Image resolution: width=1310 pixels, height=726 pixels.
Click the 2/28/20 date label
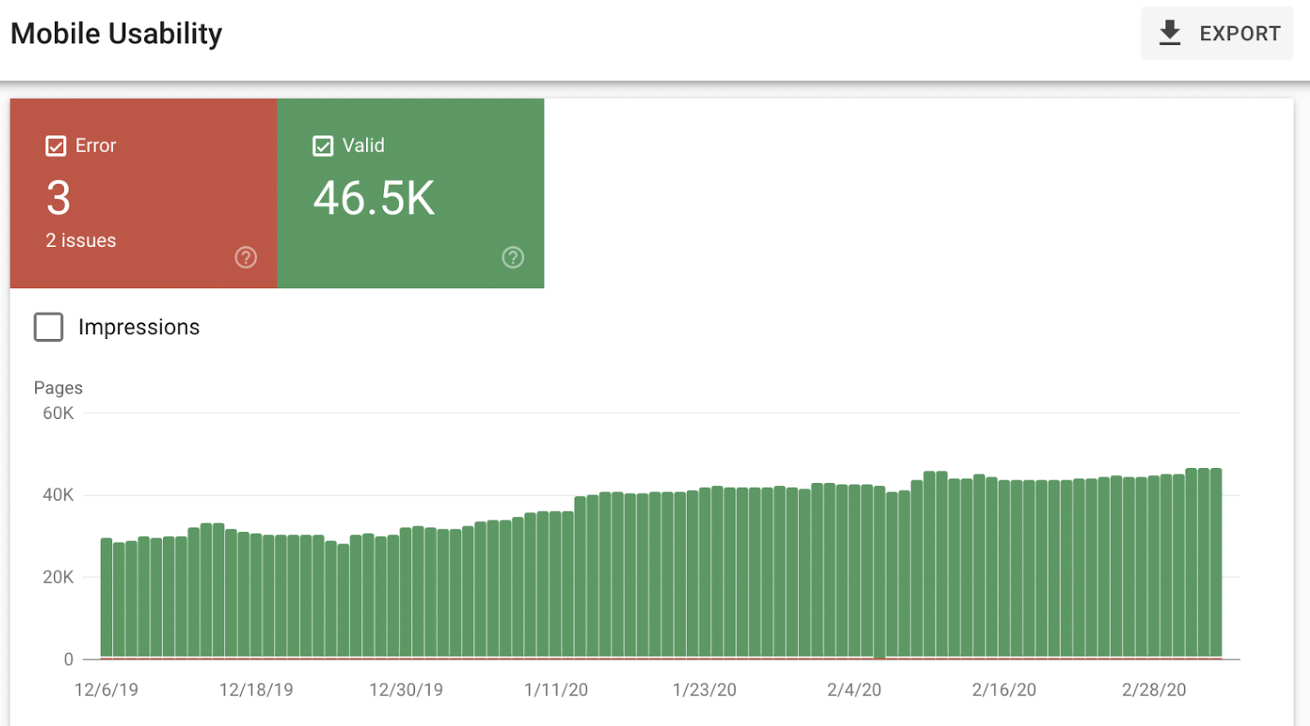pyautogui.click(x=1154, y=690)
